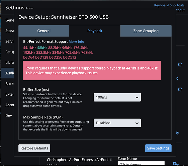Save the device settings with Save Settings
The image size is (188, 166).
click(158, 148)
